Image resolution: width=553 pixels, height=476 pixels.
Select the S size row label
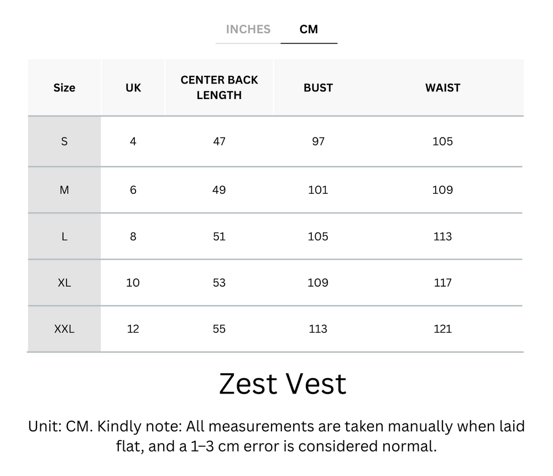(x=64, y=142)
